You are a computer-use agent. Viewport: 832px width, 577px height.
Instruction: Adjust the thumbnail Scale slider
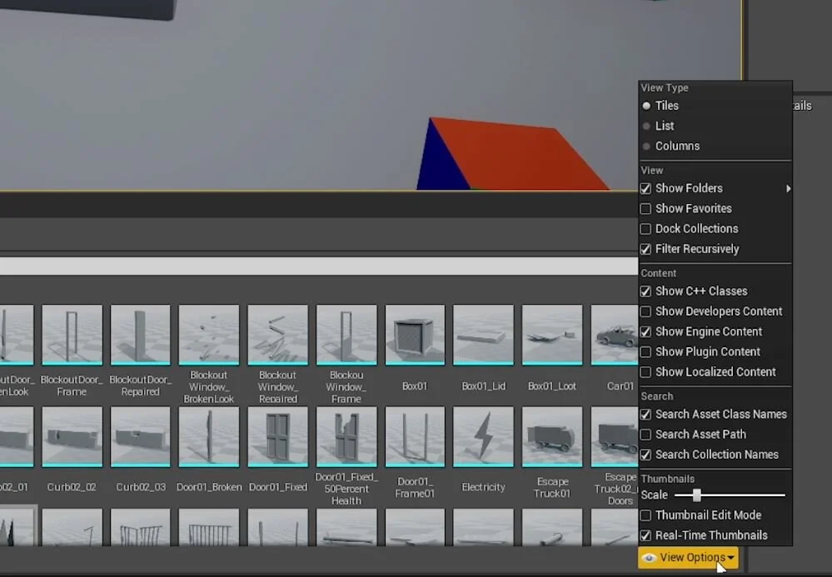[x=696, y=495]
